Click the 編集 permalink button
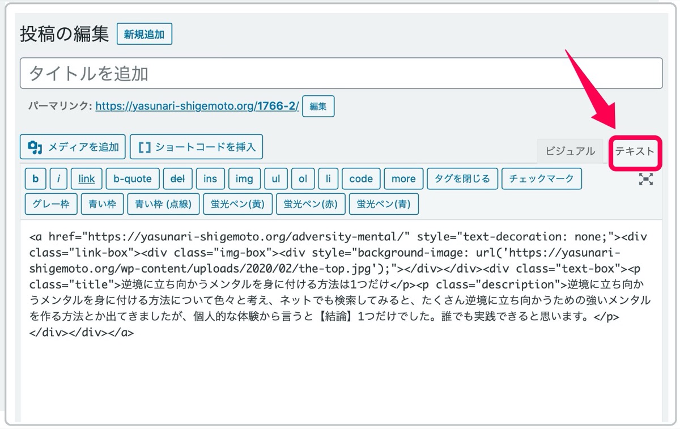The image size is (680, 429). pos(318,106)
